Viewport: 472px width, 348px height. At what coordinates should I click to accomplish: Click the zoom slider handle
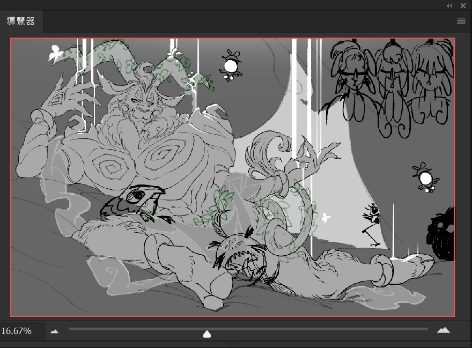(207, 334)
